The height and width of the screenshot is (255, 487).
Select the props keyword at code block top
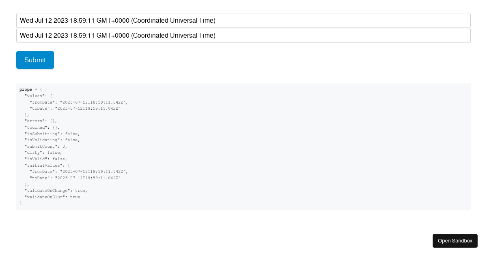[26, 89]
